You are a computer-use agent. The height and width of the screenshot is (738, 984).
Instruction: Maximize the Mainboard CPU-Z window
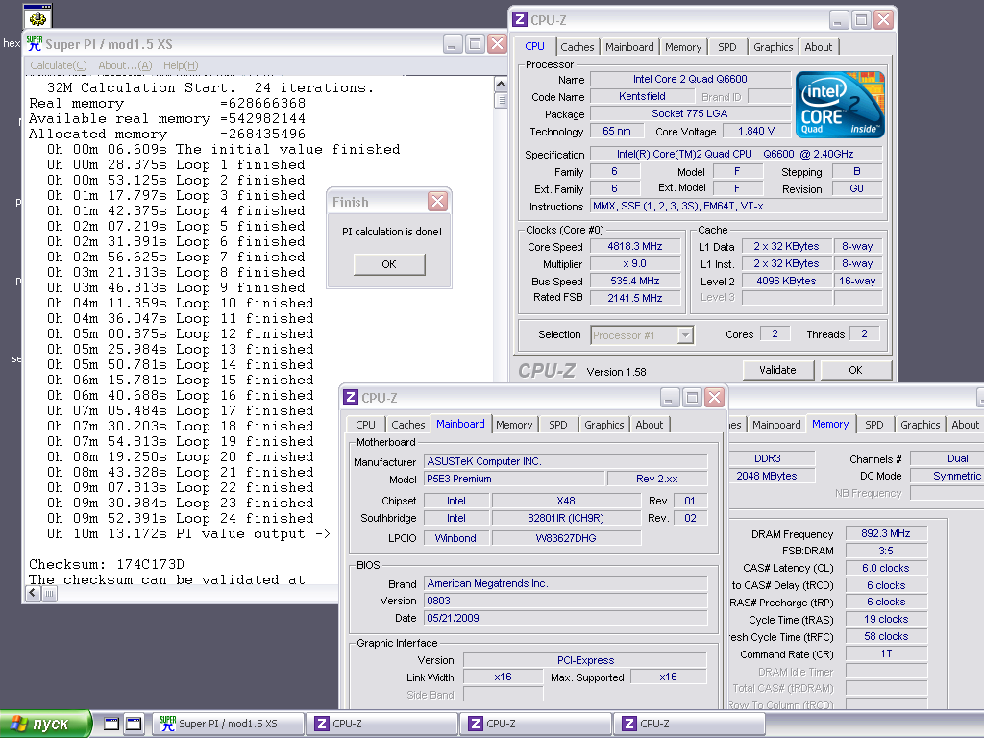click(x=692, y=397)
